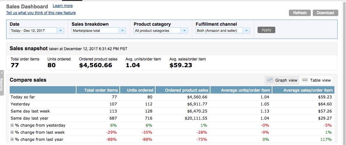Click the -75% change value

click(x=202, y=139)
